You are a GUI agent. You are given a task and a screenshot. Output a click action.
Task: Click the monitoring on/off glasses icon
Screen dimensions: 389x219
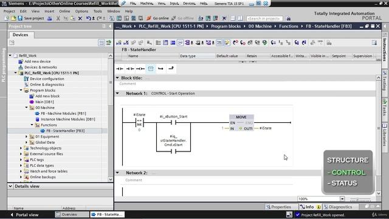[320, 43]
